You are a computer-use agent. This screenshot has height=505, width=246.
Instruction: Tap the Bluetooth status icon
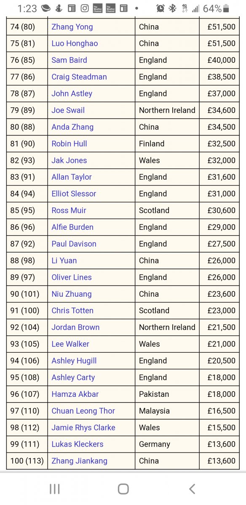pyautogui.click(x=172, y=8)
